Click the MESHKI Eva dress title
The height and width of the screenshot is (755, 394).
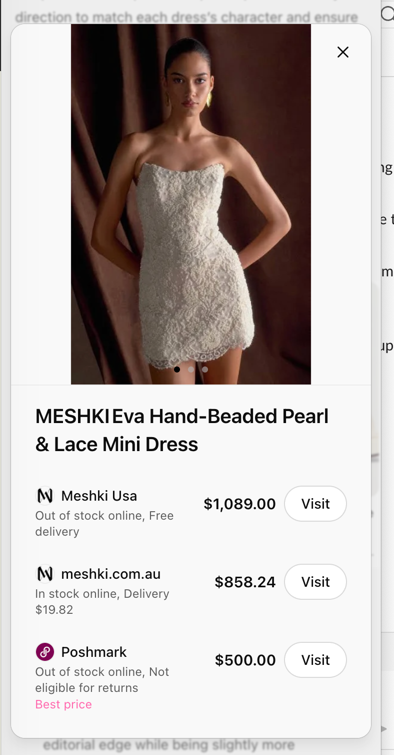pos(182,430)
